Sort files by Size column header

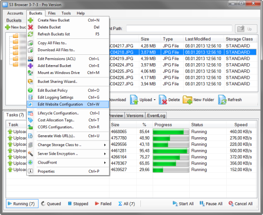[150, 39]
